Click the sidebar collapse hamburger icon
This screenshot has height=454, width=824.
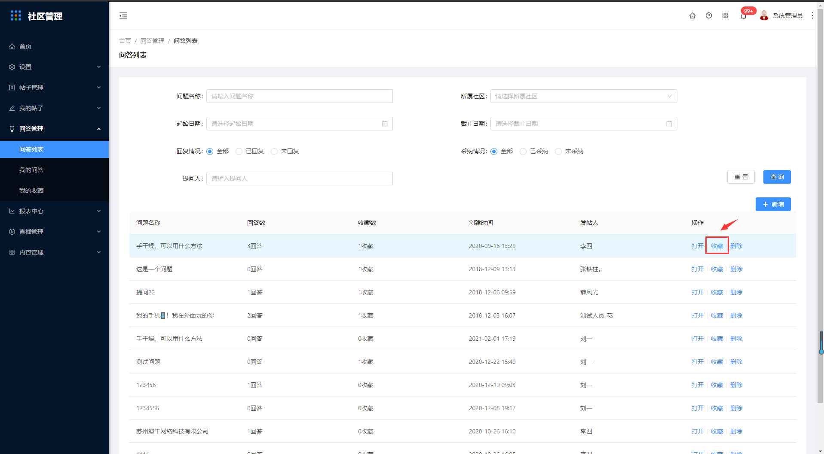click(x=123, y=16)
